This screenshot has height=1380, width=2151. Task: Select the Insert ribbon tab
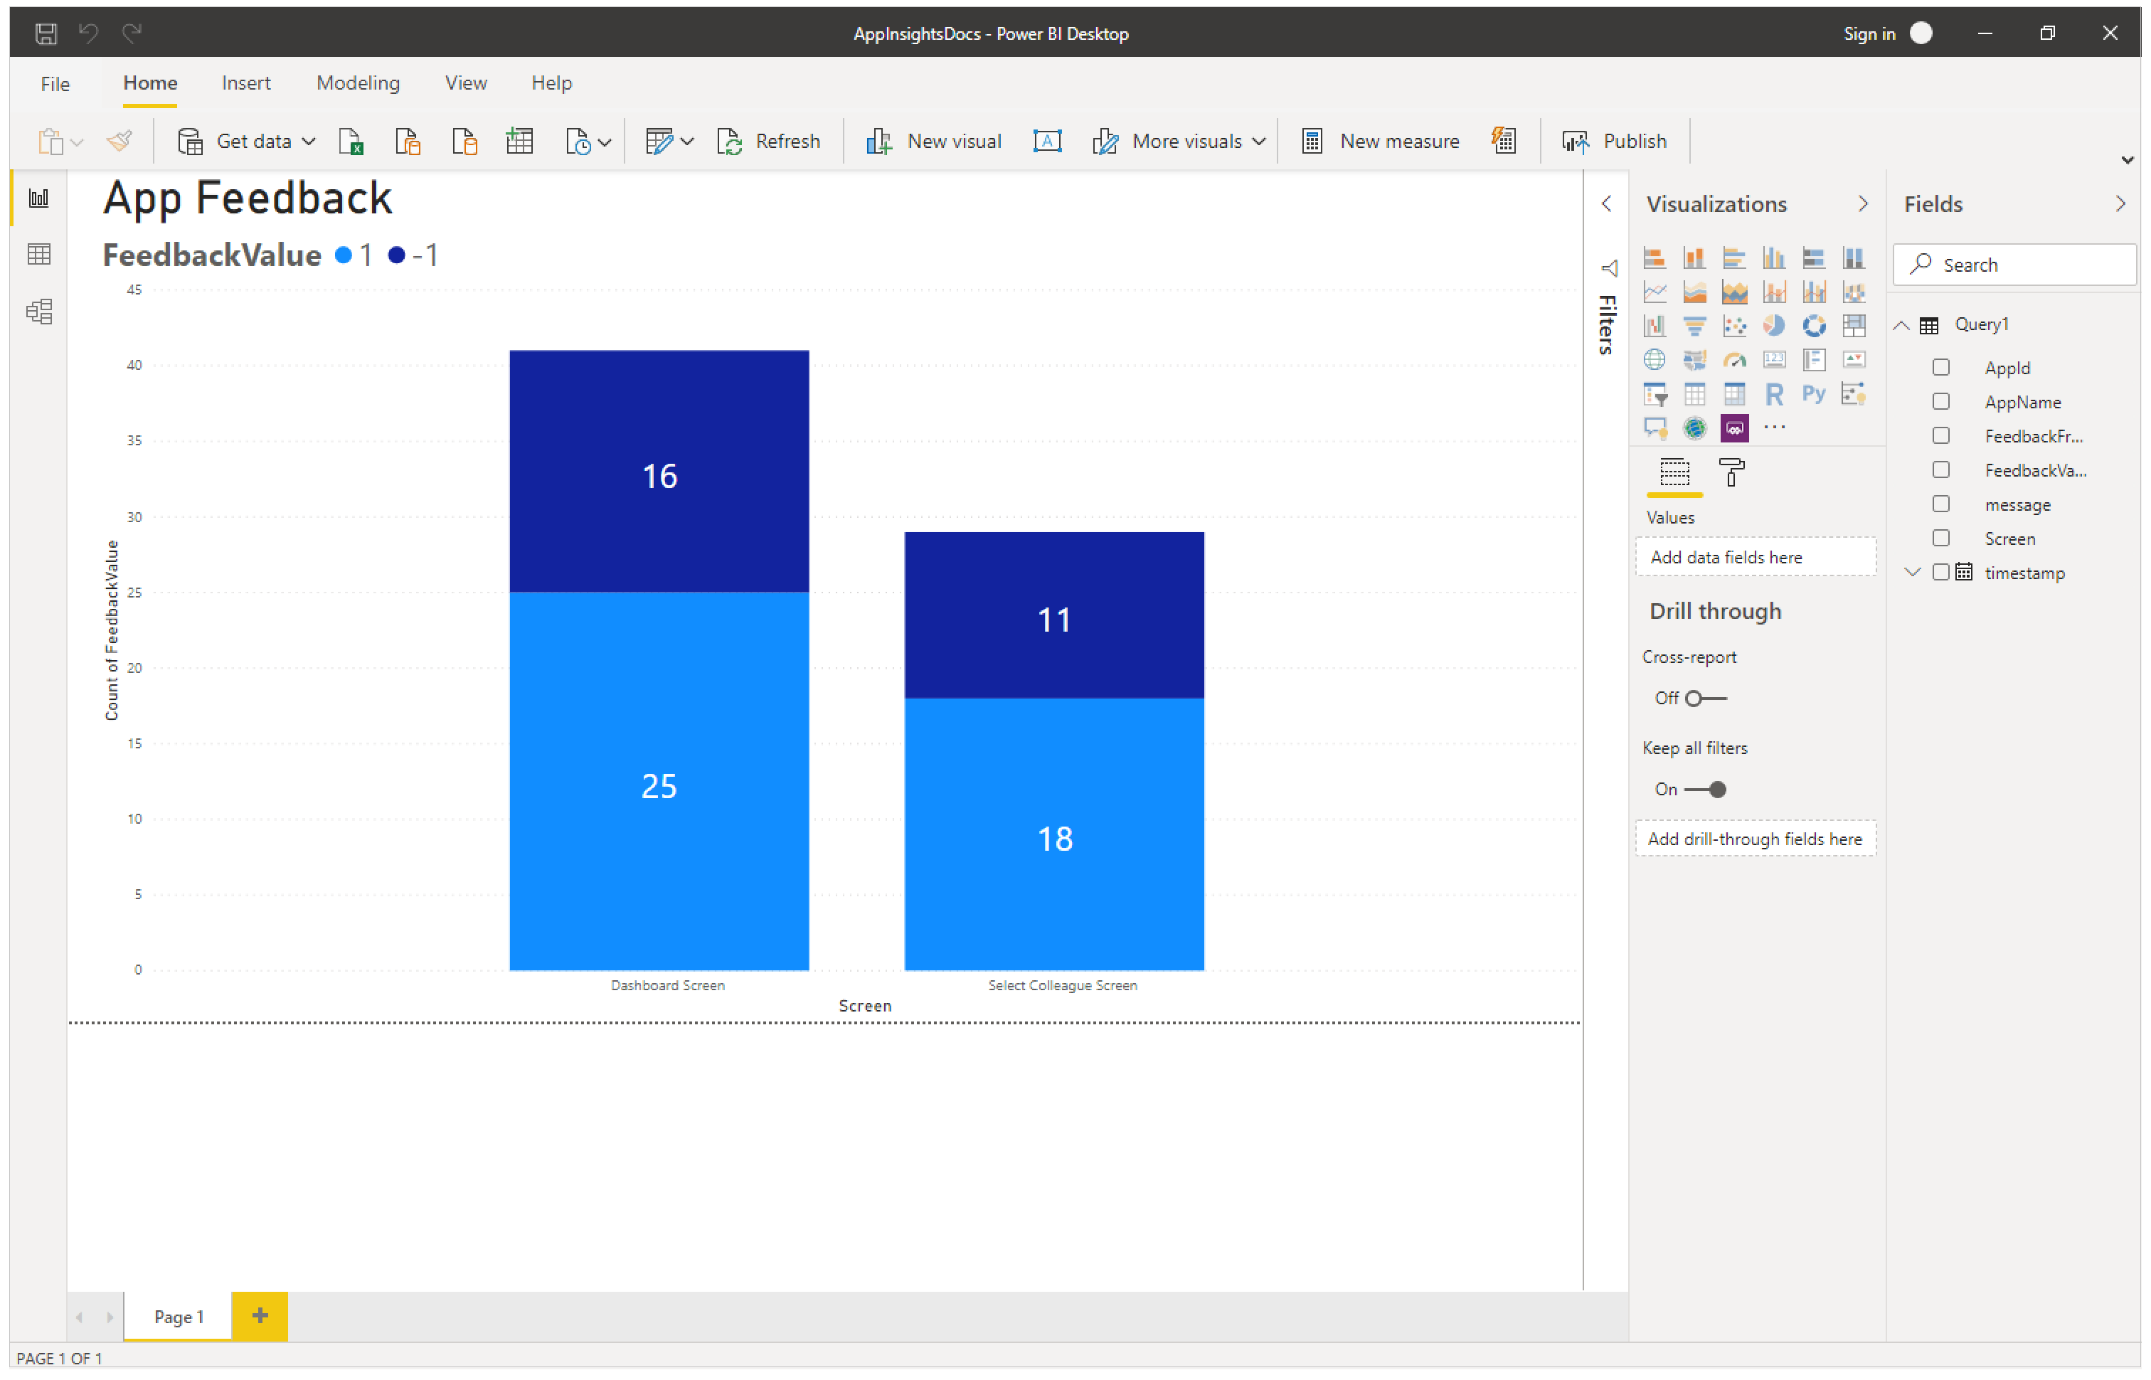[x=243, y=83]
